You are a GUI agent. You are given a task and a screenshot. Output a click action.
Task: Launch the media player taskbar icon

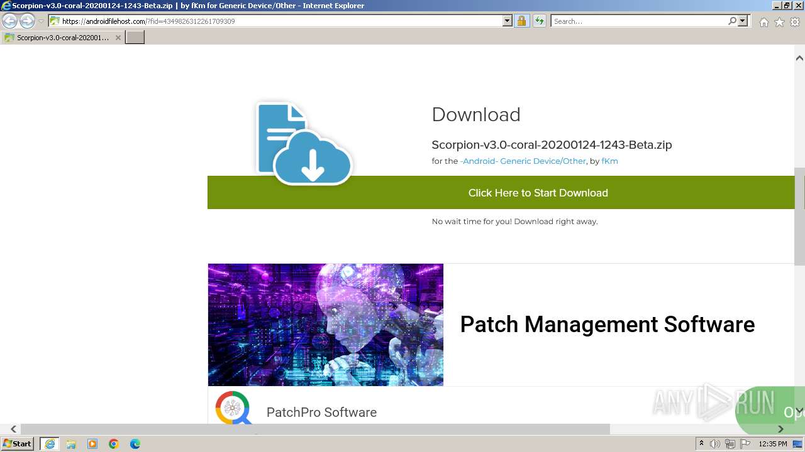[92, 444]
